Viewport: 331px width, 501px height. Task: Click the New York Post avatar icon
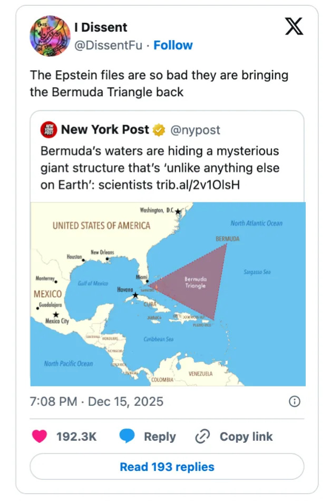tap(49, 129)
